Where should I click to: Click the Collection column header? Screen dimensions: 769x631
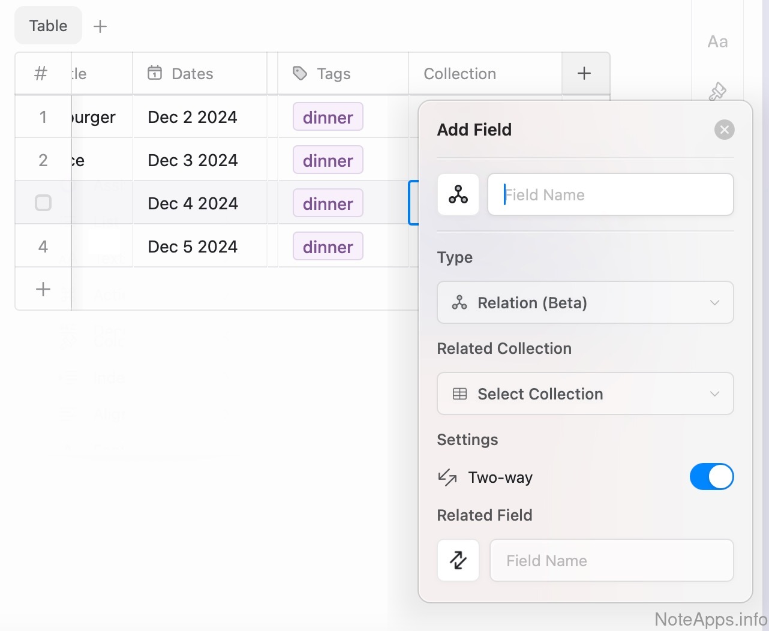459,74
